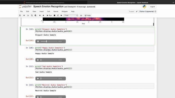The height and width of the screenshot is (98, 175).
Task: Click the 'Sad Audio Sample' output text
Action: click(43, 72)
